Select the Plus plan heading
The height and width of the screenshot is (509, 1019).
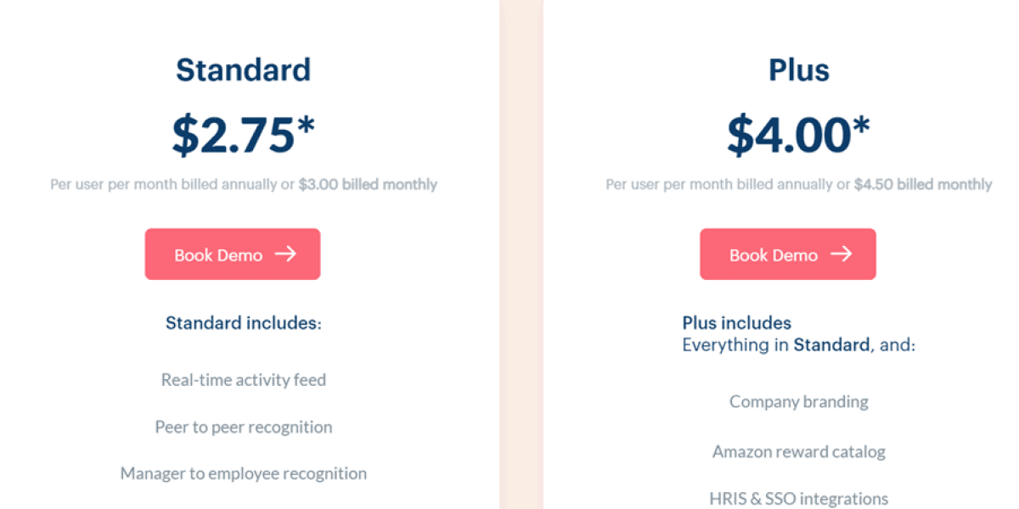[799, 70]
